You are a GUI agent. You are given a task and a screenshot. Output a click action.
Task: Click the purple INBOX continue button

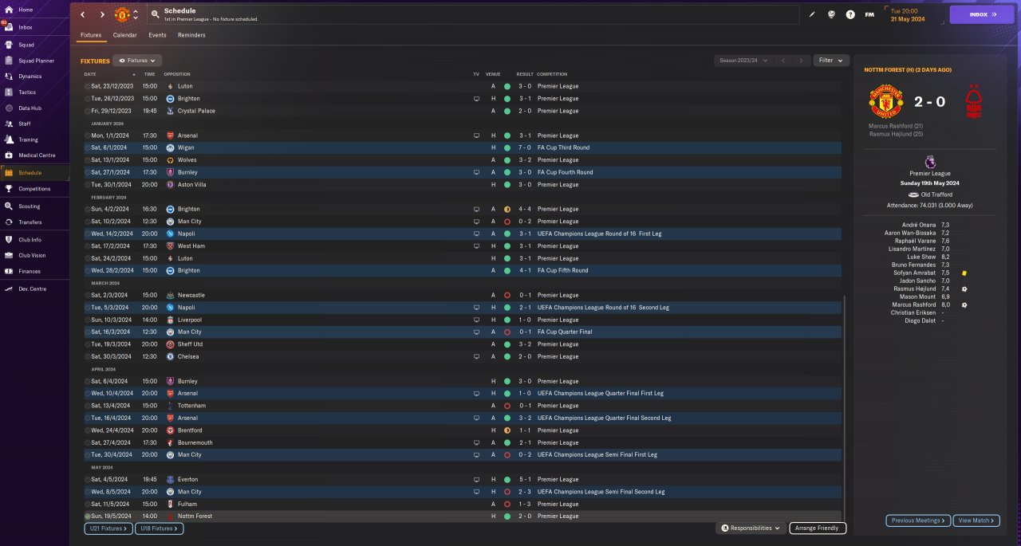[982, 14]
